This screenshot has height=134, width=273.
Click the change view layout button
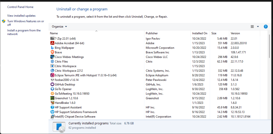[x=252, y=27]
